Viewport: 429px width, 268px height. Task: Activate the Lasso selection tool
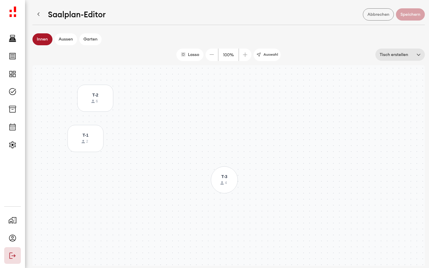coord(190,55)
